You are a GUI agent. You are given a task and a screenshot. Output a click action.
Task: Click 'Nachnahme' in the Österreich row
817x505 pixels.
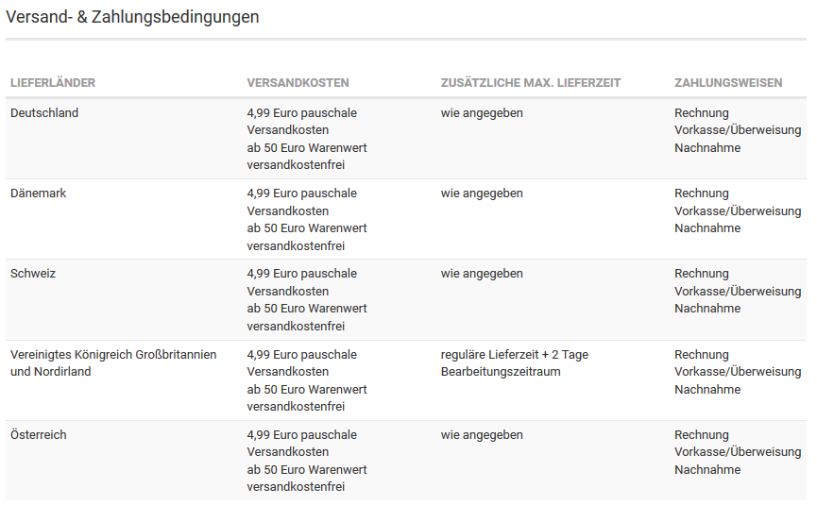(707, 470)
